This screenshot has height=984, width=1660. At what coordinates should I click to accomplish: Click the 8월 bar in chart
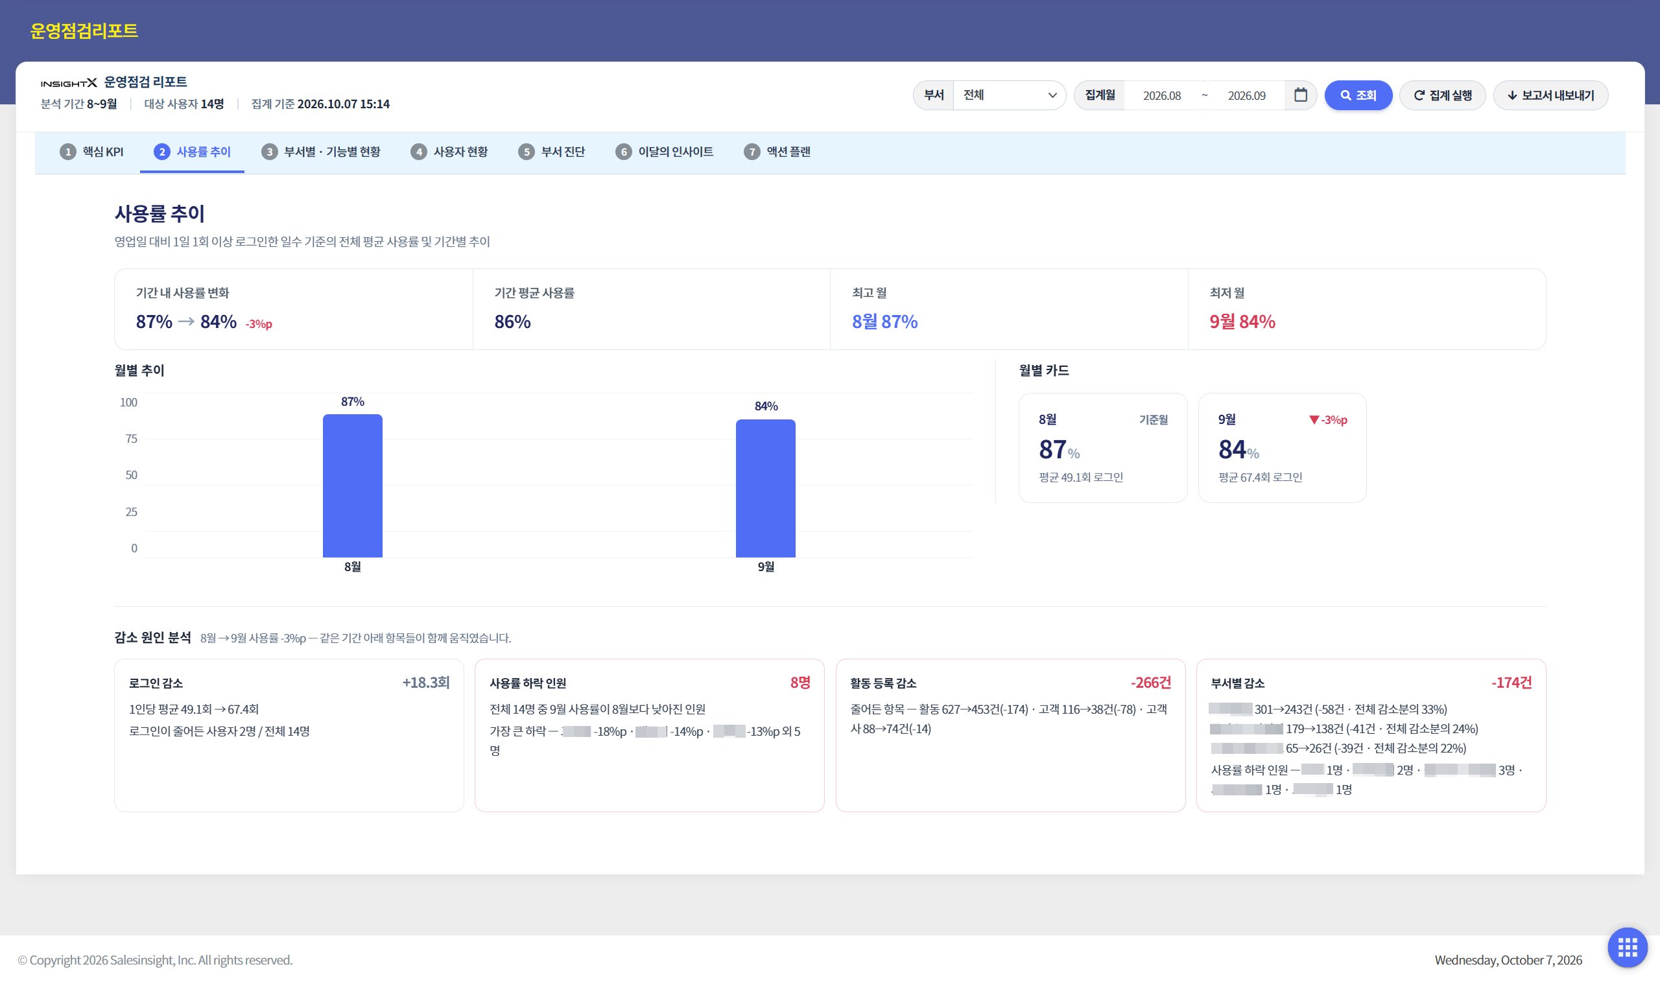[352, 486]
